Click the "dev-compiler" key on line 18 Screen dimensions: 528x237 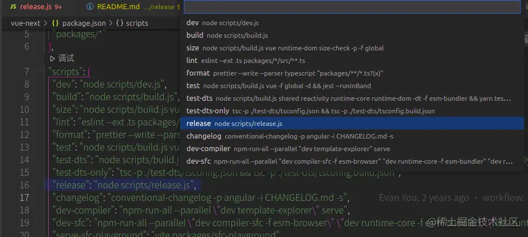click(x=84, y=211)
